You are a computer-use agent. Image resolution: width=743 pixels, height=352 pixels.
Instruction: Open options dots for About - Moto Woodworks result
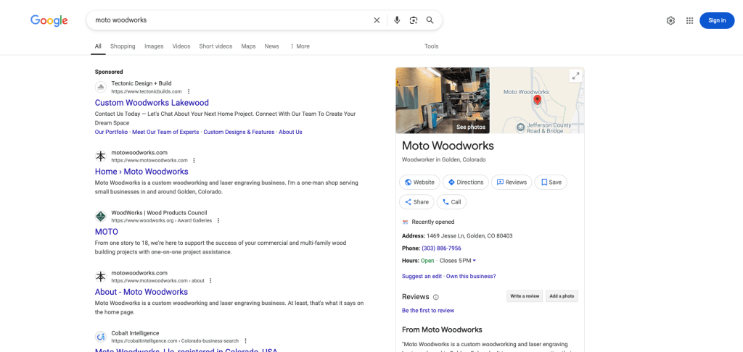[211, 280]
